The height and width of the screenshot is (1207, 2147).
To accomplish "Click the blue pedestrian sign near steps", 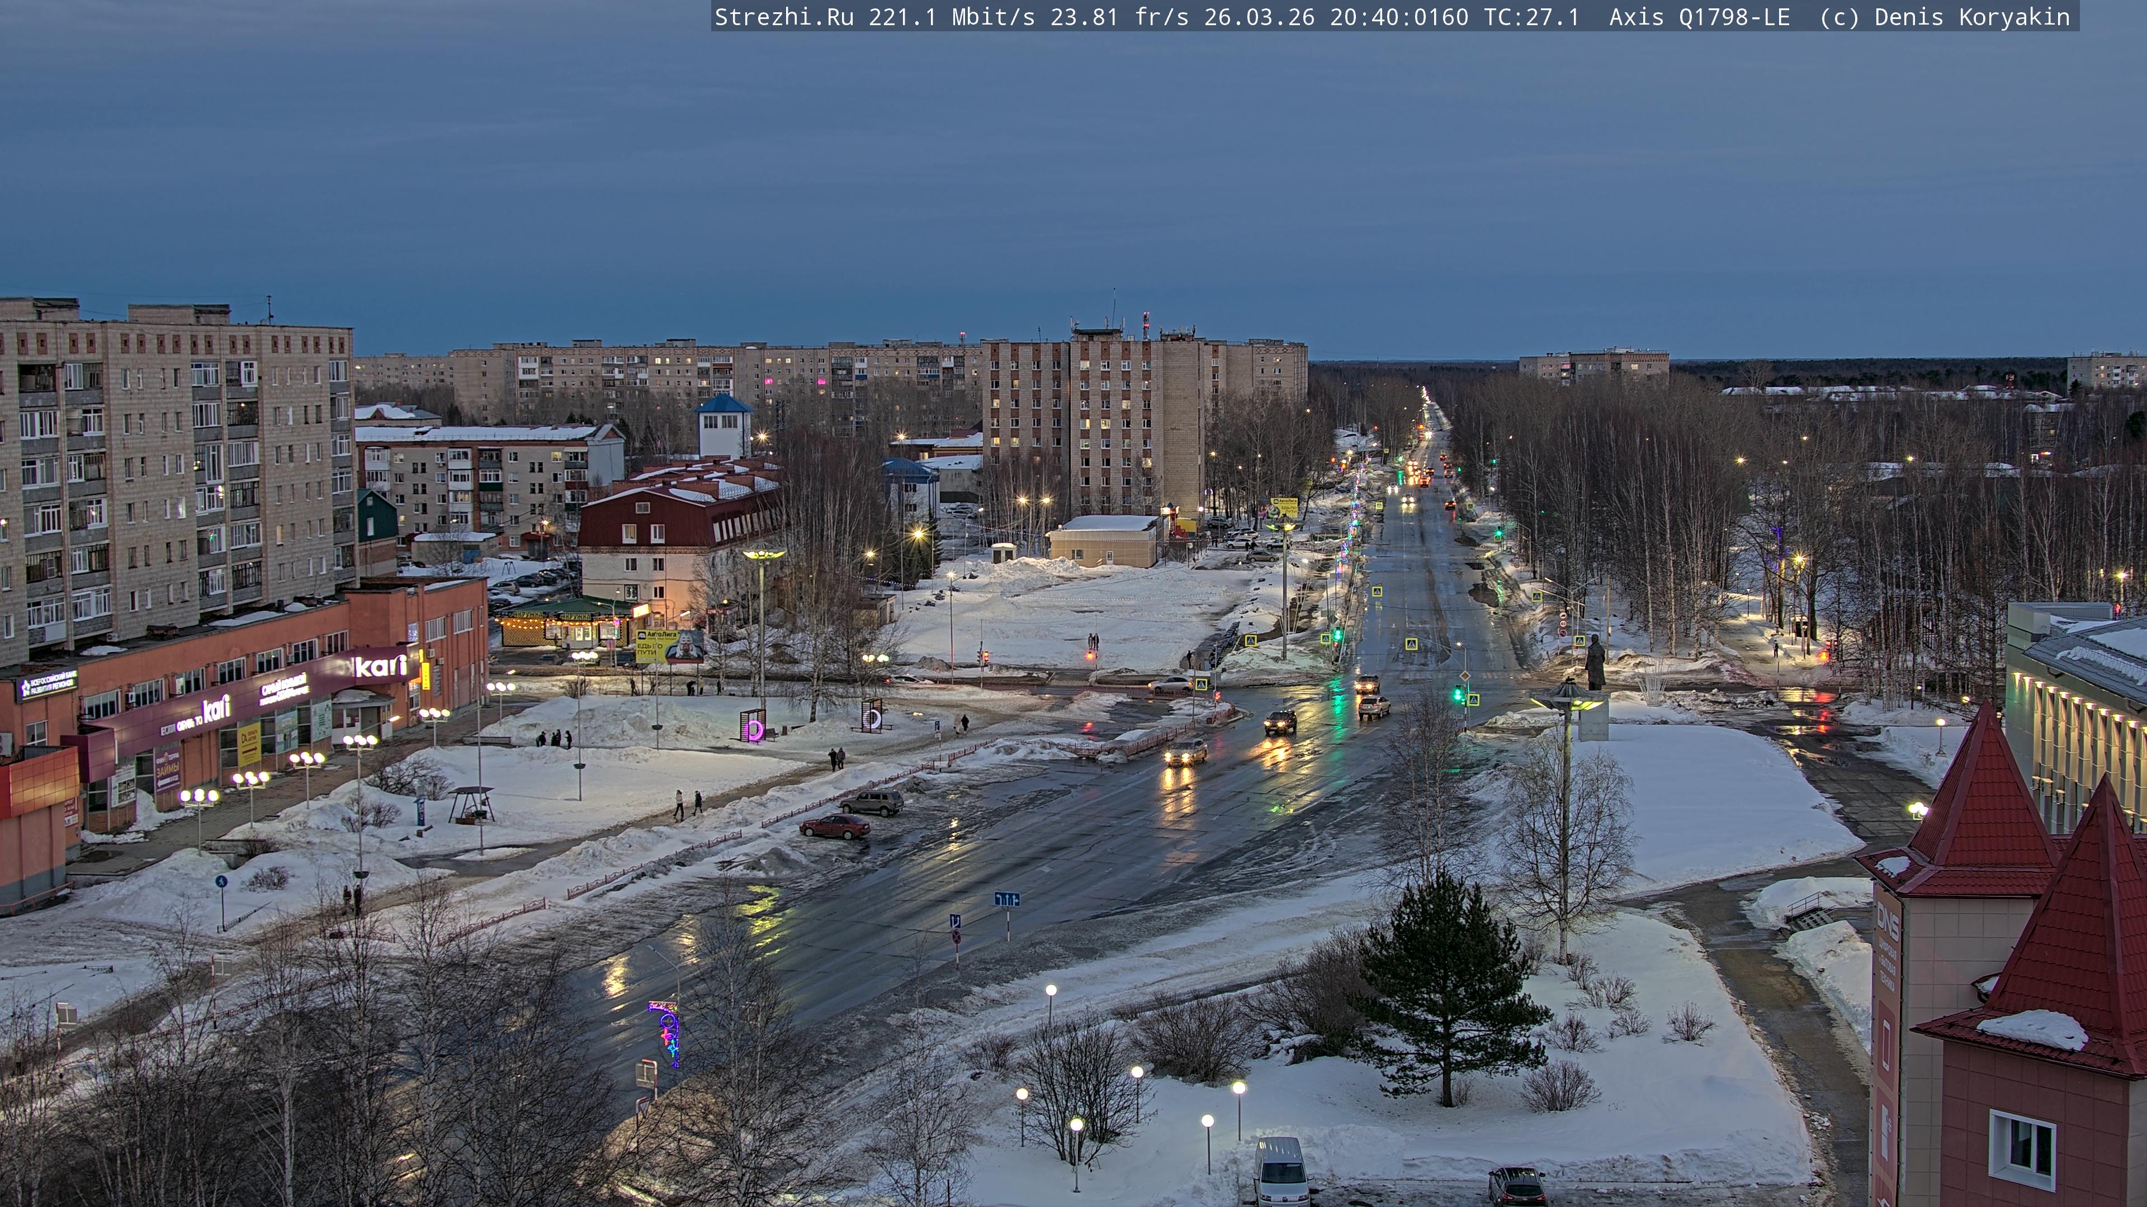I will (x=221, y=881).
